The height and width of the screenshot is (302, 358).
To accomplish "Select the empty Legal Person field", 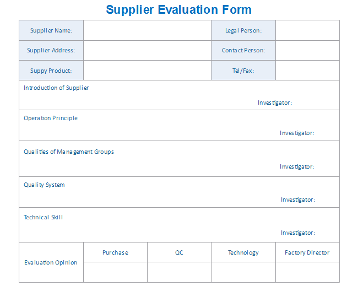I will pyautogui.click(x=307, y=30).
